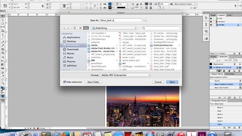Open the PublicationExercise folder
Image resolution: width=242 pixels, height=136 pixels.
(163, 45)
